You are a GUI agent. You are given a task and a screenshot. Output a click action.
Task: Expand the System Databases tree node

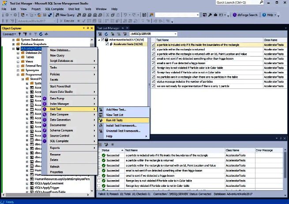pos(14,39)
